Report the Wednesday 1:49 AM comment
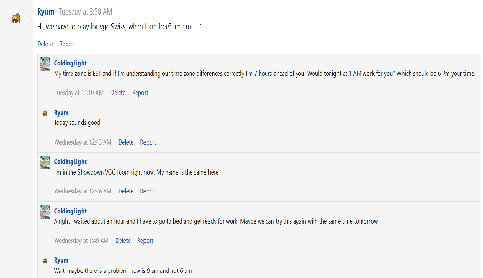Viewport: 483px width, 278px height. pyautogui.click(x=145, y=241)
